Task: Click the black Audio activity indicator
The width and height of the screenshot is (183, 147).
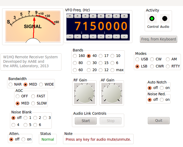Action: point(165,19)
